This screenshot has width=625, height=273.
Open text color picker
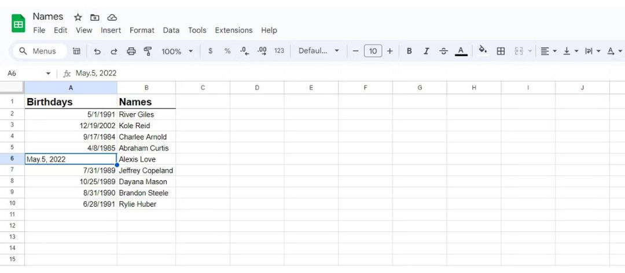pyautogui.click(x=461, y=51)
